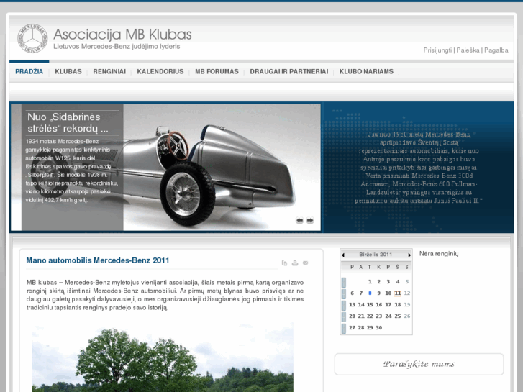Select week bar beside date 20
Screen dimensions: 523x392
pyautogui.click(x=344, y=316)
